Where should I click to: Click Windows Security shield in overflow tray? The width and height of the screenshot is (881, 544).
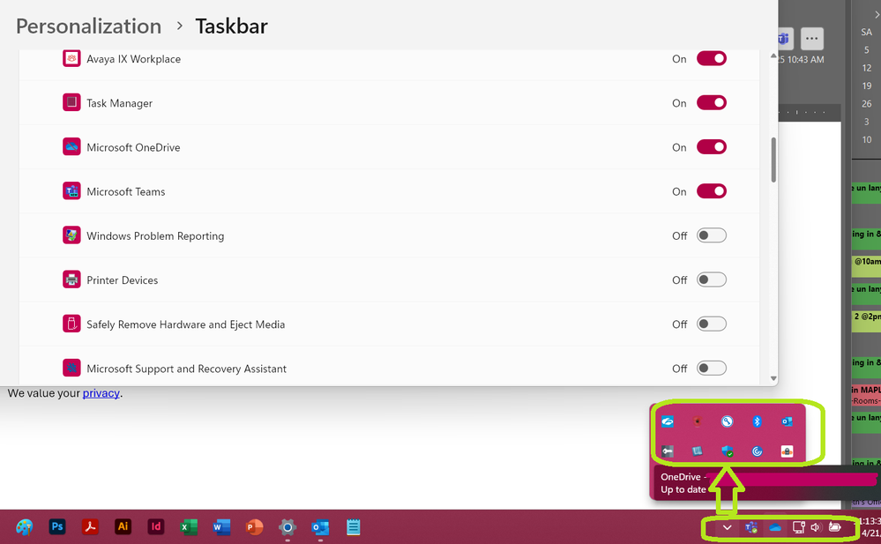[727, 451]
